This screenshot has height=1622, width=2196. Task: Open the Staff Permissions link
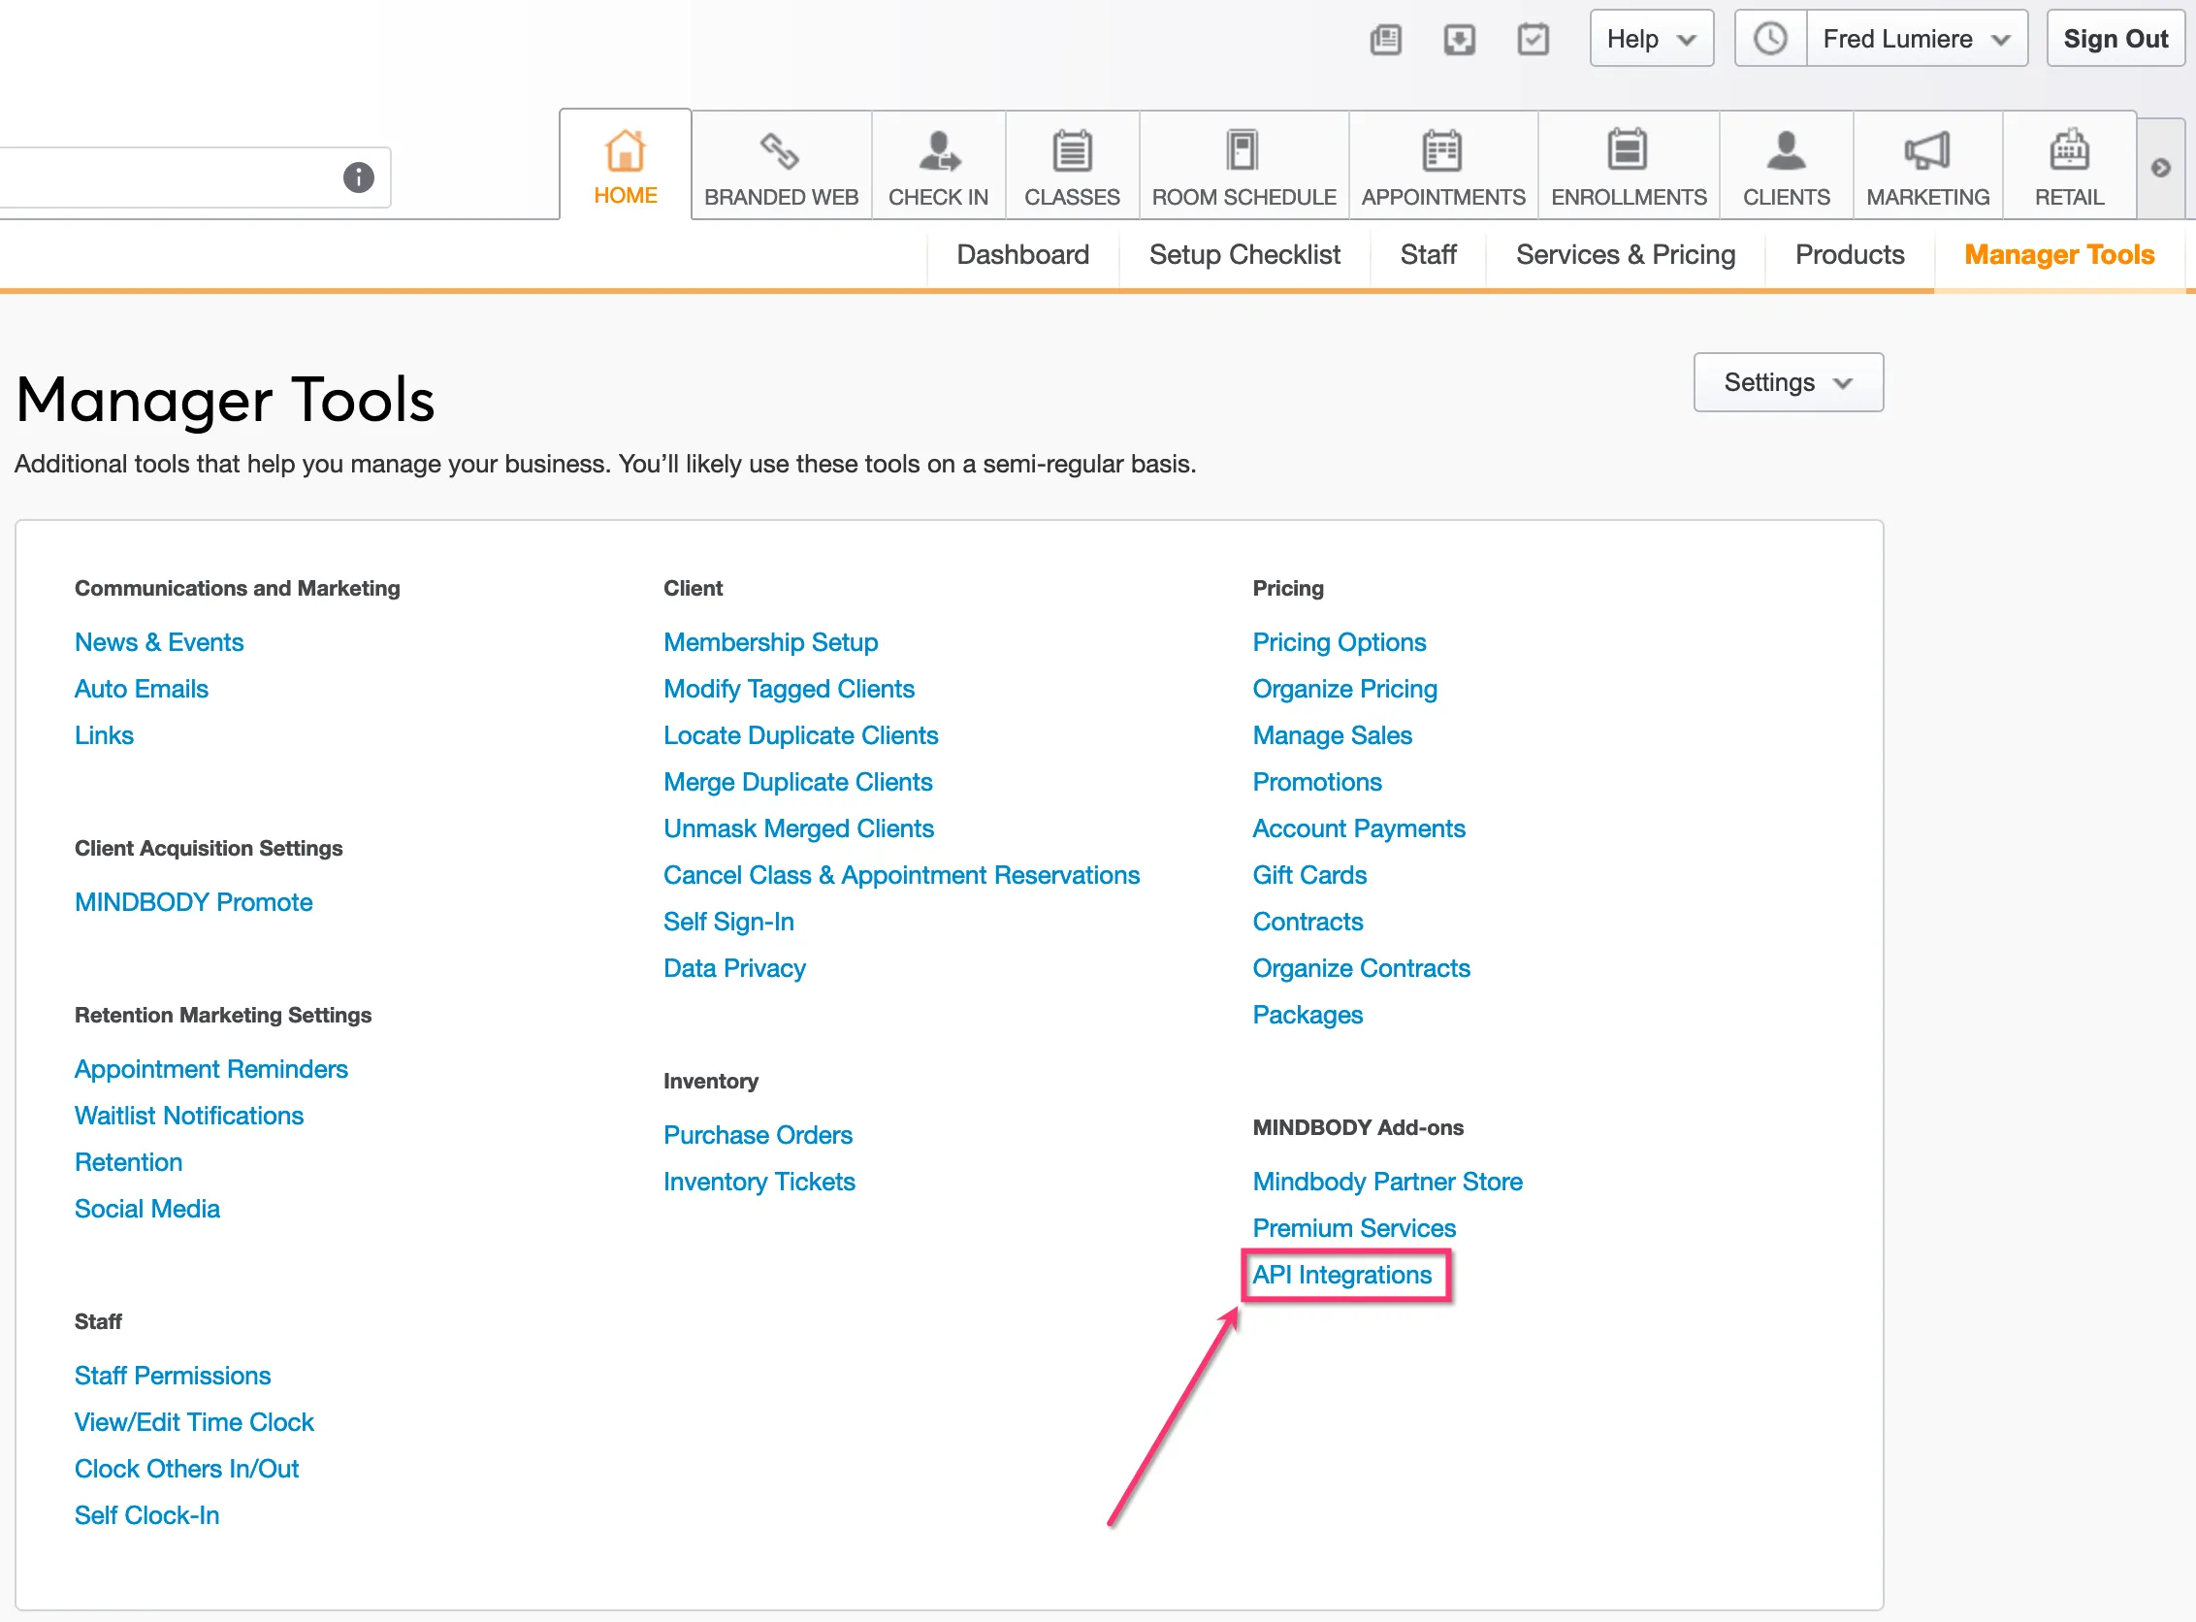pyautogui.click(x=173, y=1376)
